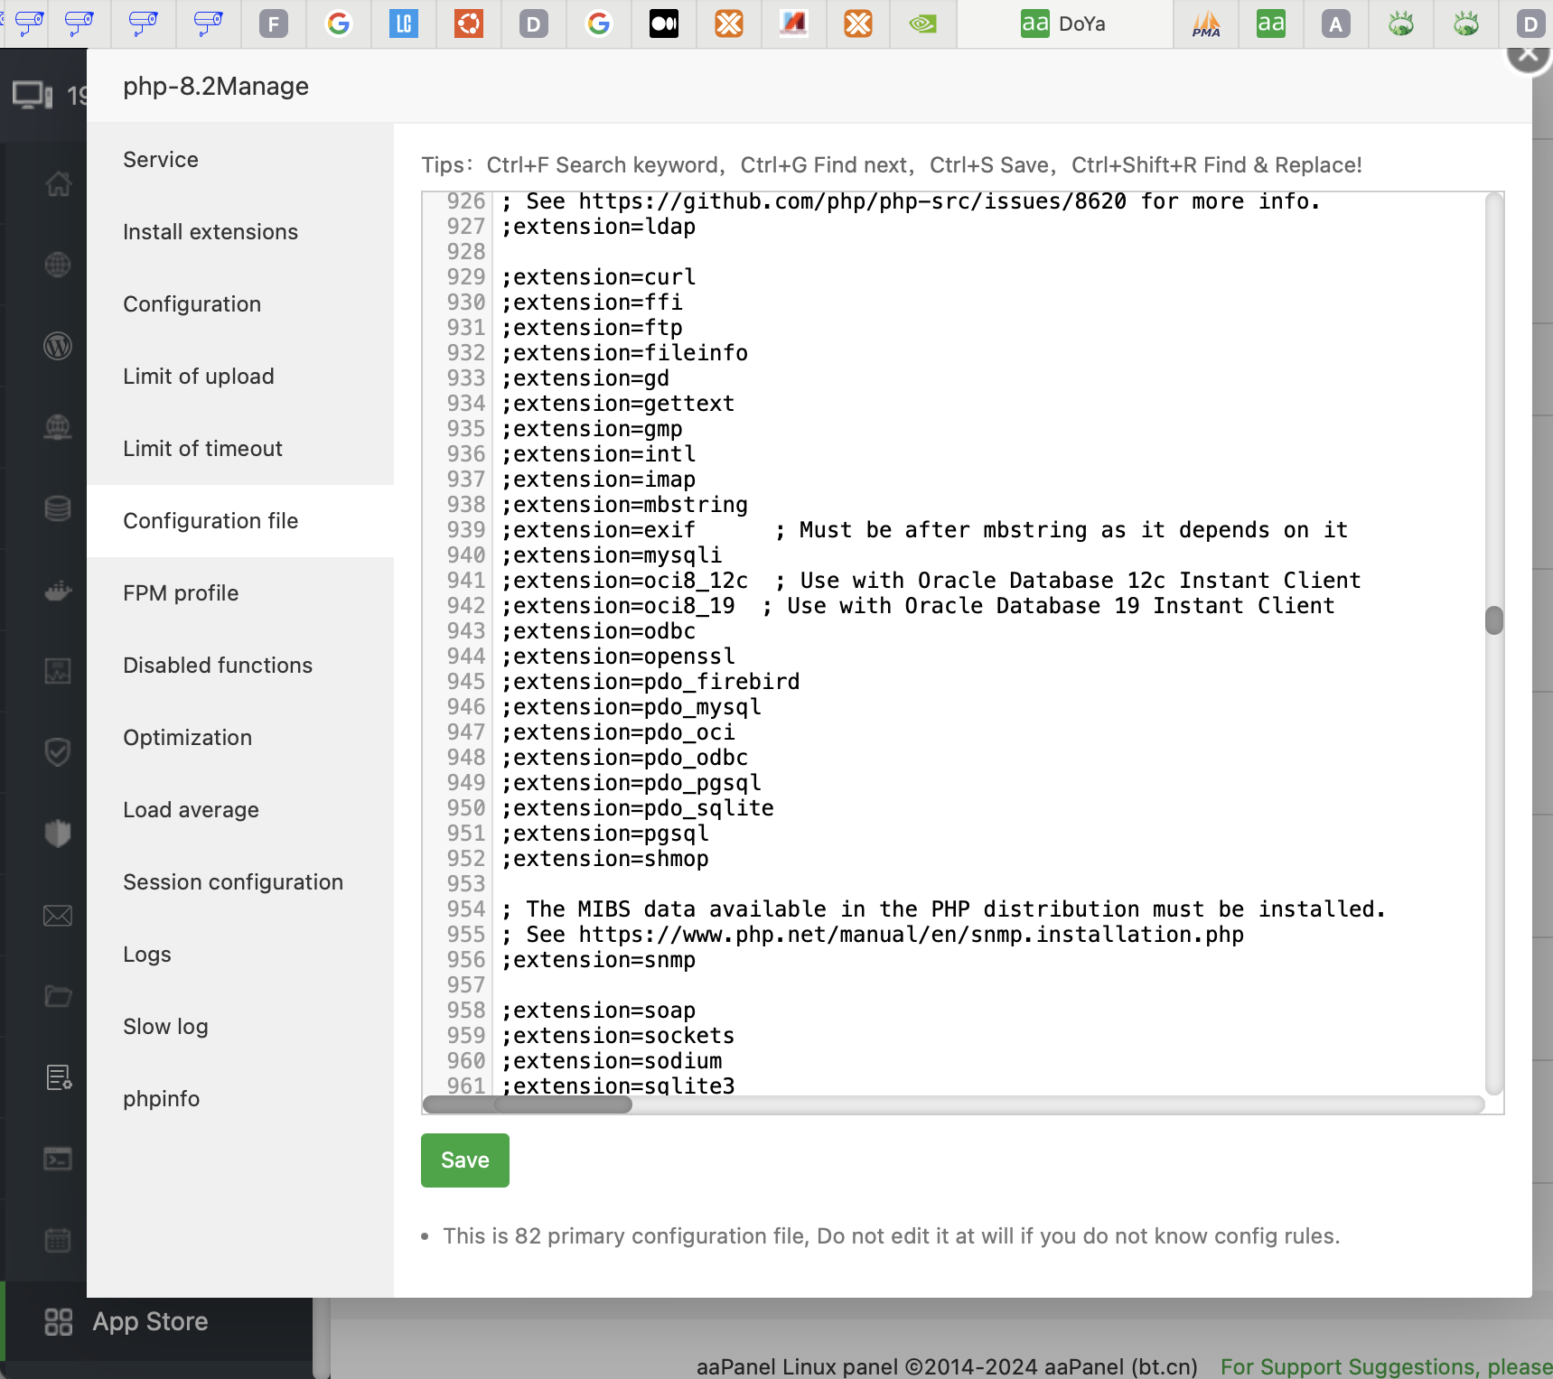This screenshot has width=1553, height=1379.
Task: Click the editor's vertical scrollbar thumb
Action: (1494, 620)
